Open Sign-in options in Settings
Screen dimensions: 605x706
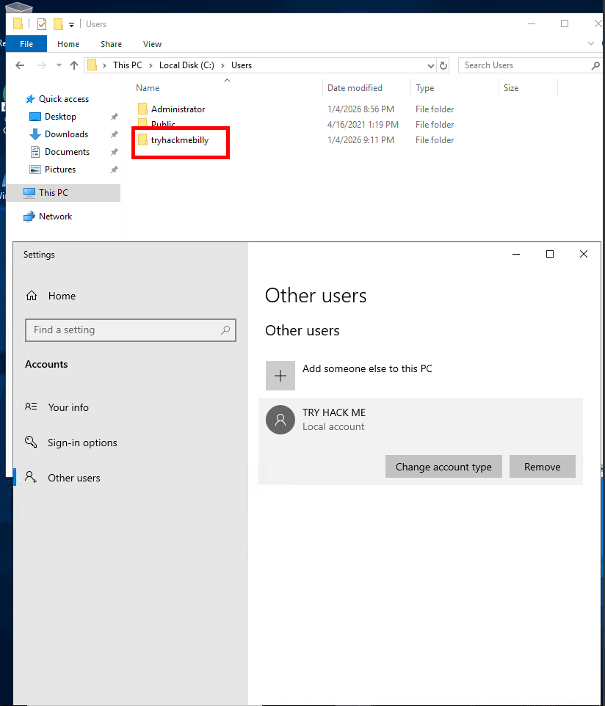pos(81,443)
